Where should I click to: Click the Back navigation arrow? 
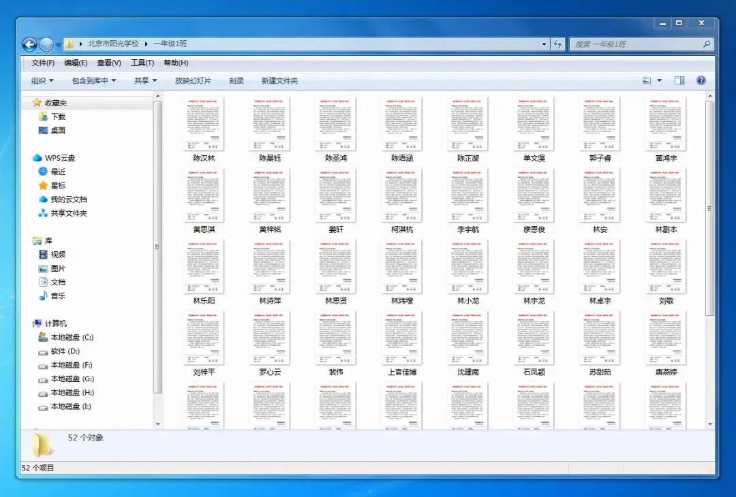tap(29, 44)
